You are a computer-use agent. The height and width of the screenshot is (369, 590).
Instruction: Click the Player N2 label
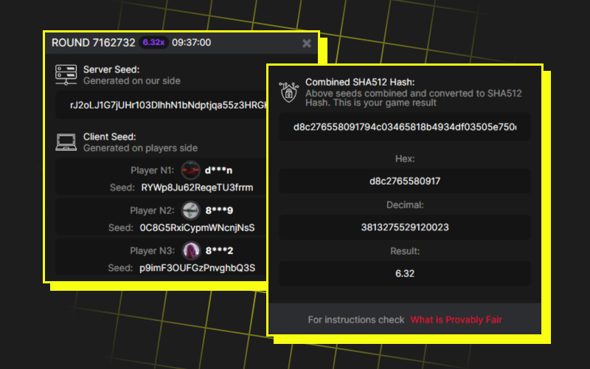point(152,210)
